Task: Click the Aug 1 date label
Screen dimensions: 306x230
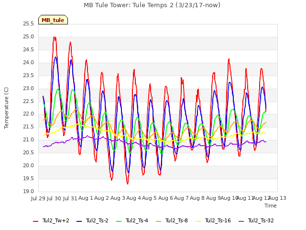Action: point(86,198)
